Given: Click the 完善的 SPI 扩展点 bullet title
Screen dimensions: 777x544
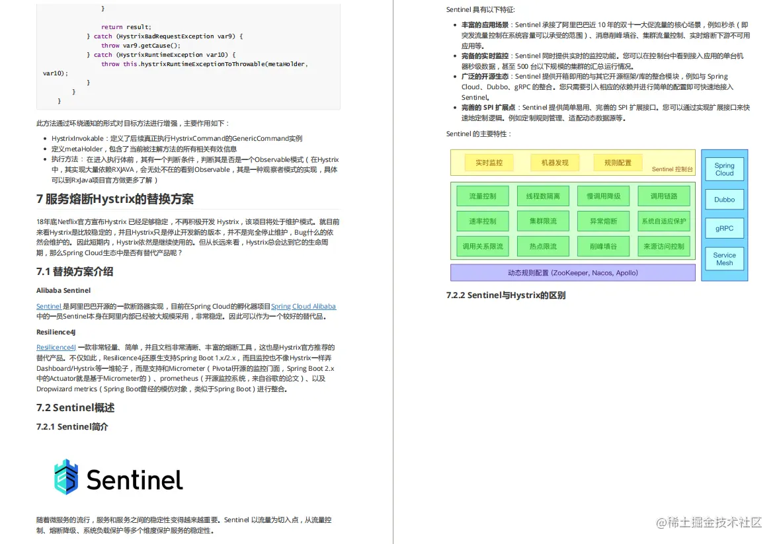Looking at the screenshot, I should 489,108.
